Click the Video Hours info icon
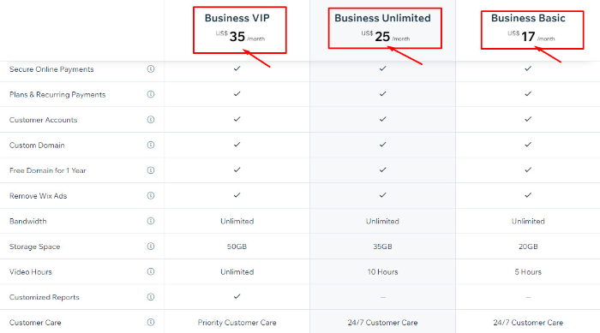The image size is (600, 333). pos(151,271)
